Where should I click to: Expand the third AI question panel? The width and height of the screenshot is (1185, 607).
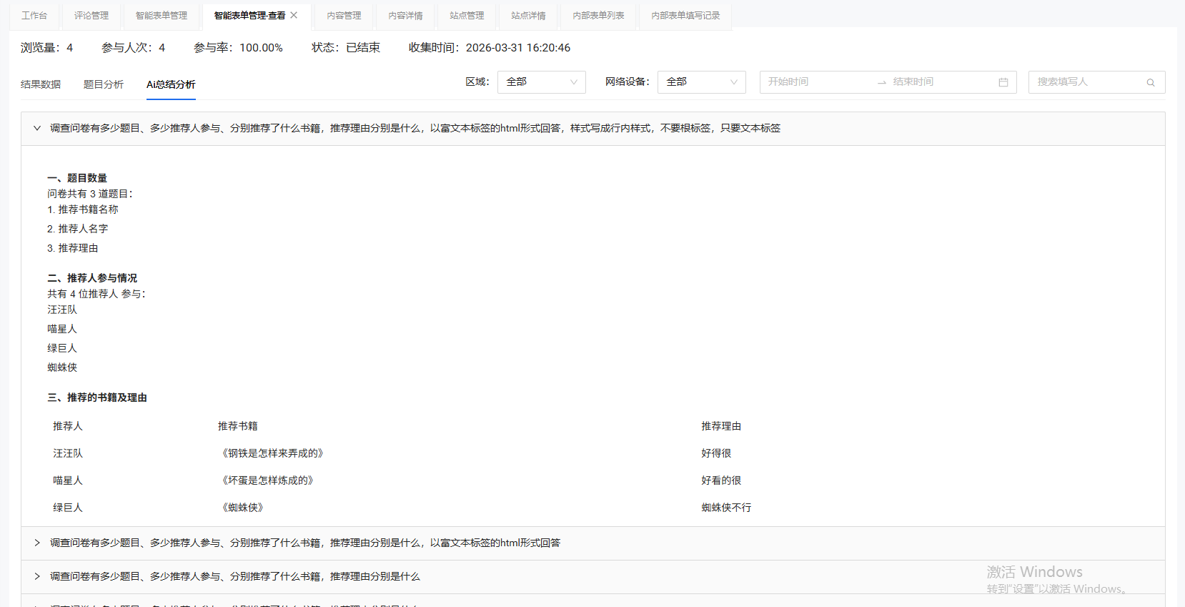pyautogui.click(x=37, y=577)
